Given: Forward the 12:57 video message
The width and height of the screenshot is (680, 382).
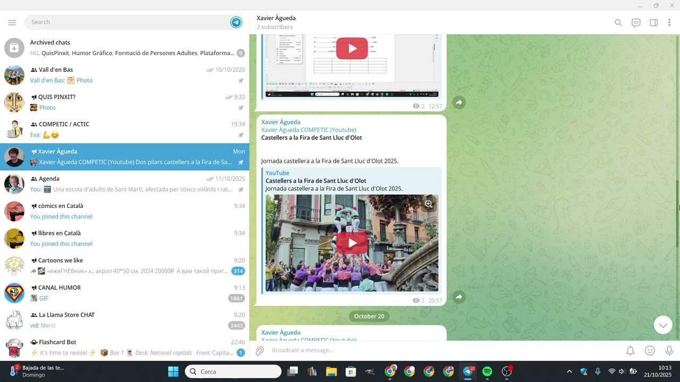Looking at the screenshot, I should (459, 102).
